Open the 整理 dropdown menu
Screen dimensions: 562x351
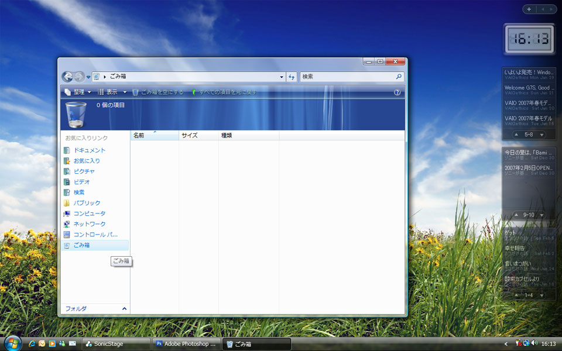coord(78,92)
